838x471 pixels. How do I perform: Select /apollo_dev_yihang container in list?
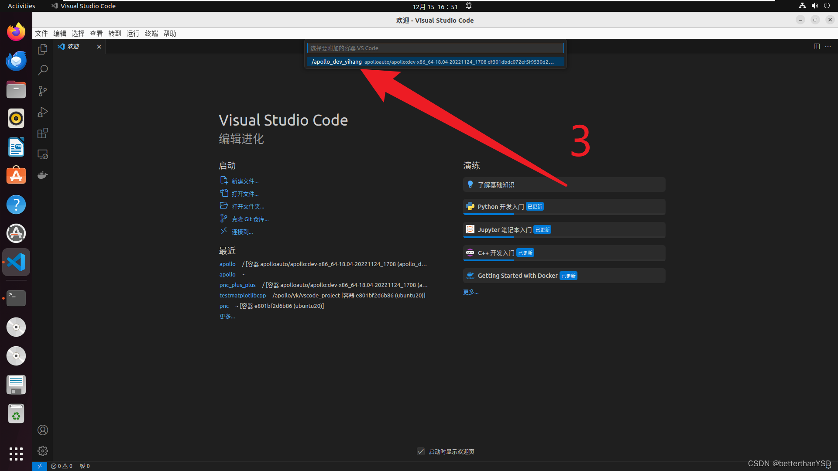435,61
